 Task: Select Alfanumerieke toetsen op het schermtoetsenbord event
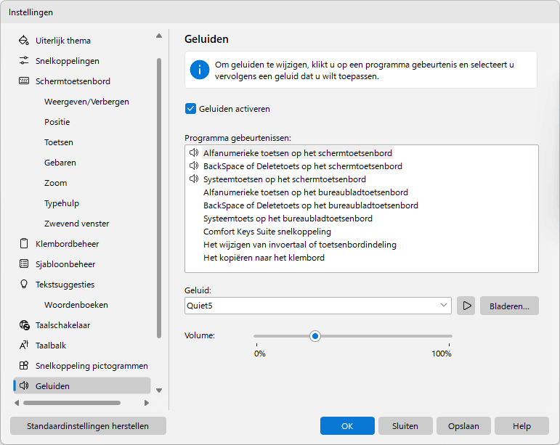click(x=298, y=153)
